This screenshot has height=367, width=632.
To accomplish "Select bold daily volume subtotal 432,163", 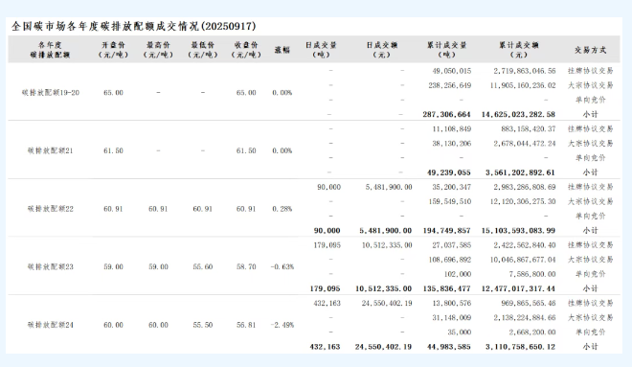I will (325, 347).
